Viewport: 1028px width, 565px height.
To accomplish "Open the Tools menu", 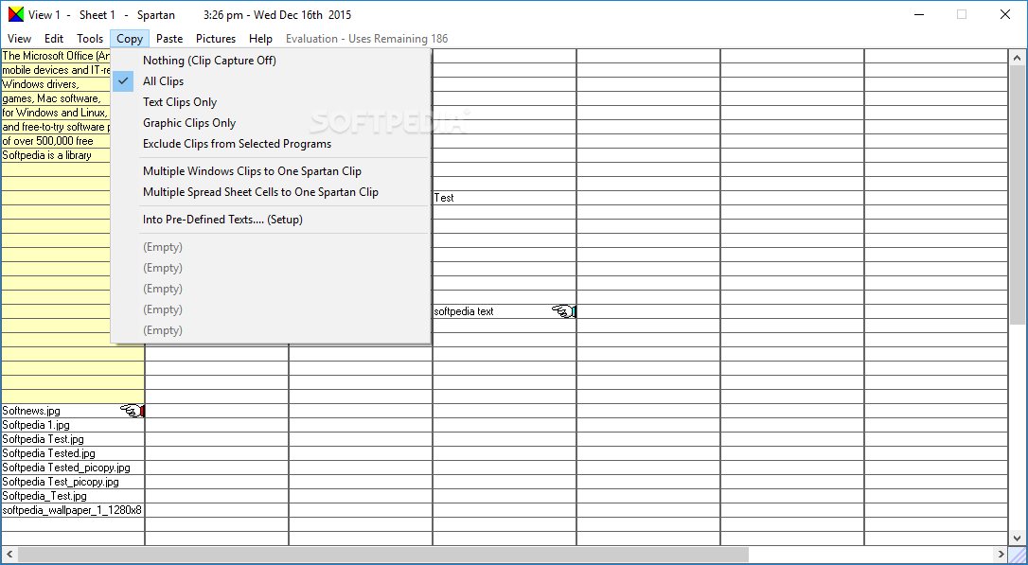I will (x=90, y=39).
